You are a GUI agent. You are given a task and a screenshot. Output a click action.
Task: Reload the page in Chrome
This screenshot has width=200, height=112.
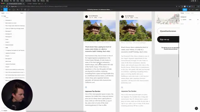(7, 6)
